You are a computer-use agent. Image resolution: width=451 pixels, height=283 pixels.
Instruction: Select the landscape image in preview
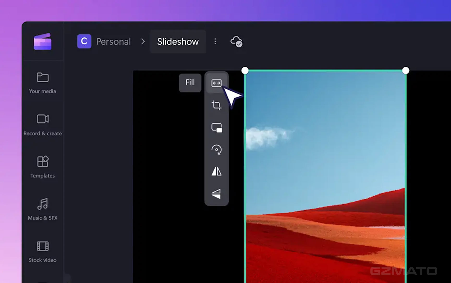325,177
